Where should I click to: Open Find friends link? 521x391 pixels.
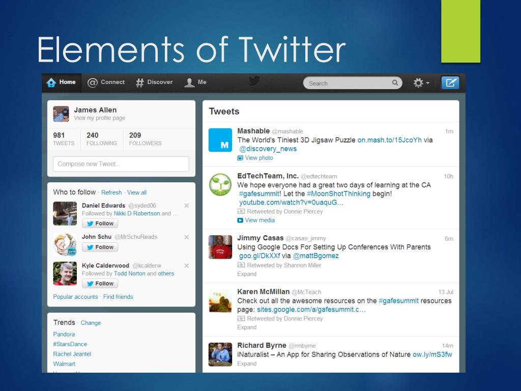click(x=118, y=297)
